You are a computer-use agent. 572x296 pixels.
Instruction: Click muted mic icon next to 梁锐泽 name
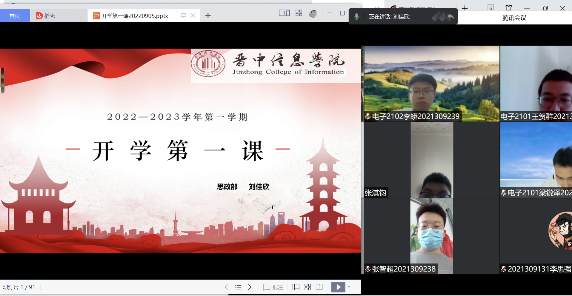pos(504,193)
